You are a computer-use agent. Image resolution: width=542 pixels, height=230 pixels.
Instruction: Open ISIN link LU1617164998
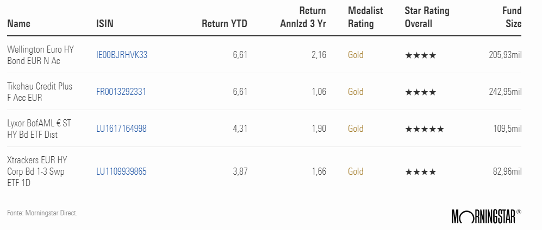pyautogui.click(x=121, y=129)
